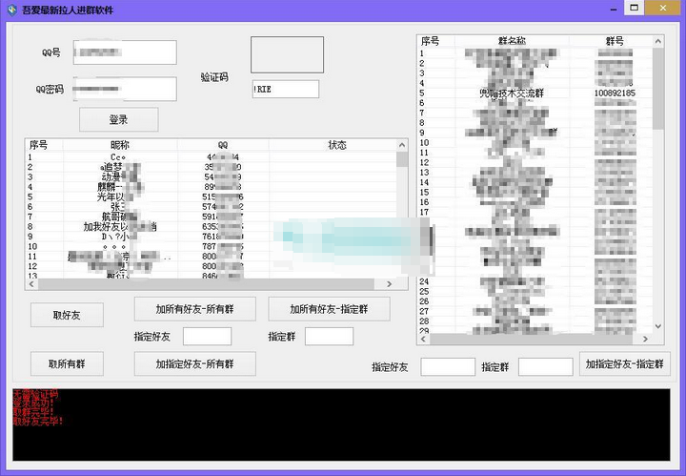Click 加指定好友-所有群 button
686x476 pixels.
[x=194, y=363]
